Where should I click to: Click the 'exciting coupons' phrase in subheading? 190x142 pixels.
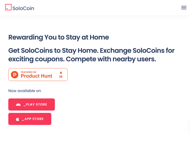pyautogui.click(x=37, y=59)
